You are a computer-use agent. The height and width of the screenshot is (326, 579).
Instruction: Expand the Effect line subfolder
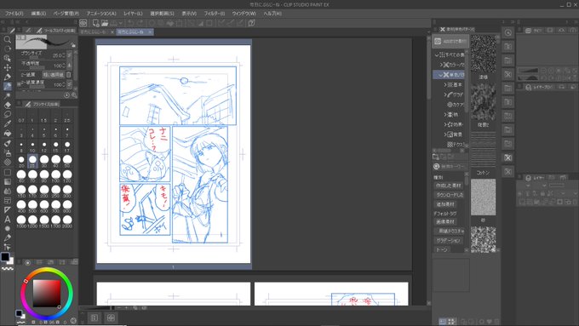pos(445,124)
